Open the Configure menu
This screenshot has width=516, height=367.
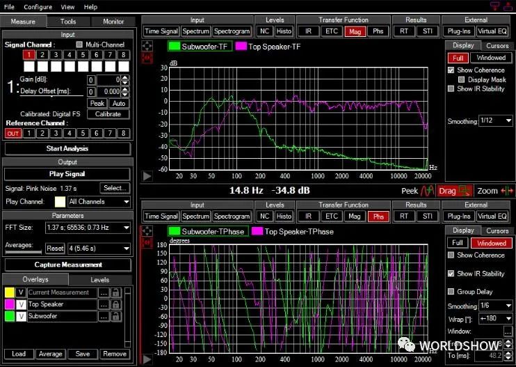(38, 6)
